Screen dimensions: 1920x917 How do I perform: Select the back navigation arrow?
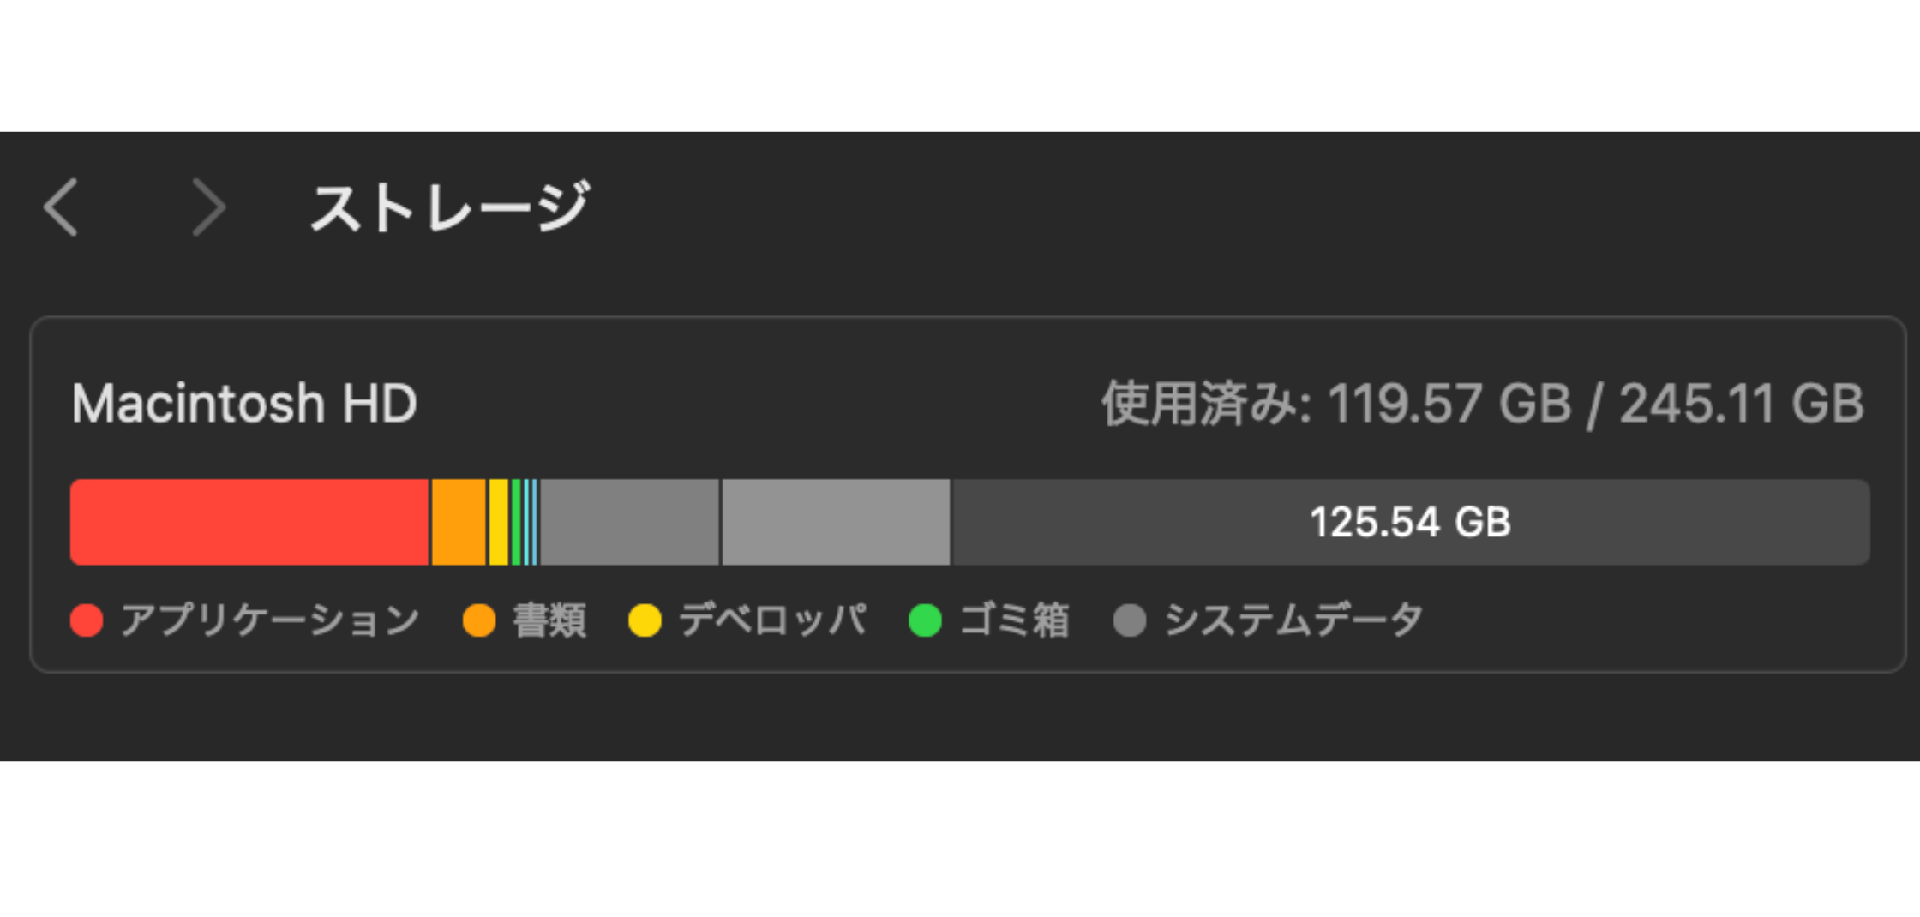click(60, 207)
